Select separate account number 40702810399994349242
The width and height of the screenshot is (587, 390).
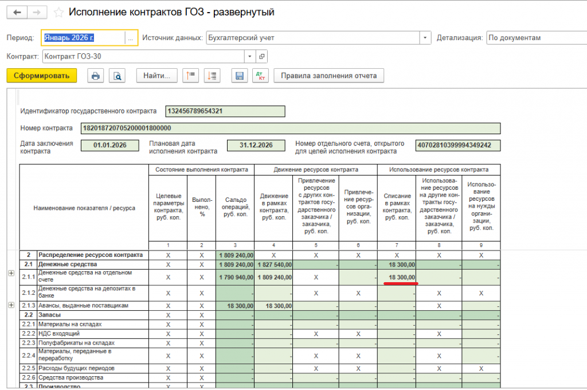[x=457, y=145]
